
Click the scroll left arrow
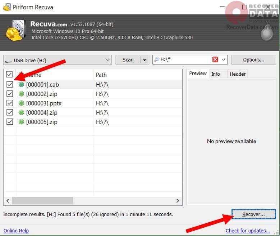[8, 201]
